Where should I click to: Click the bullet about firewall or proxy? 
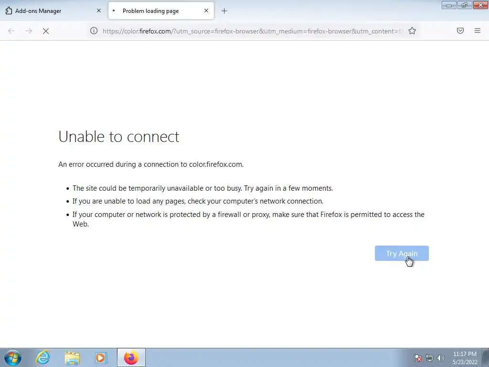pyautogui.click(x=248, y=219)
